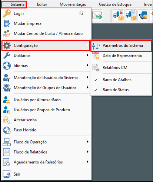Click the Parâmetros do Sistema sliders icon
The image size is (153, 182).
96,46
